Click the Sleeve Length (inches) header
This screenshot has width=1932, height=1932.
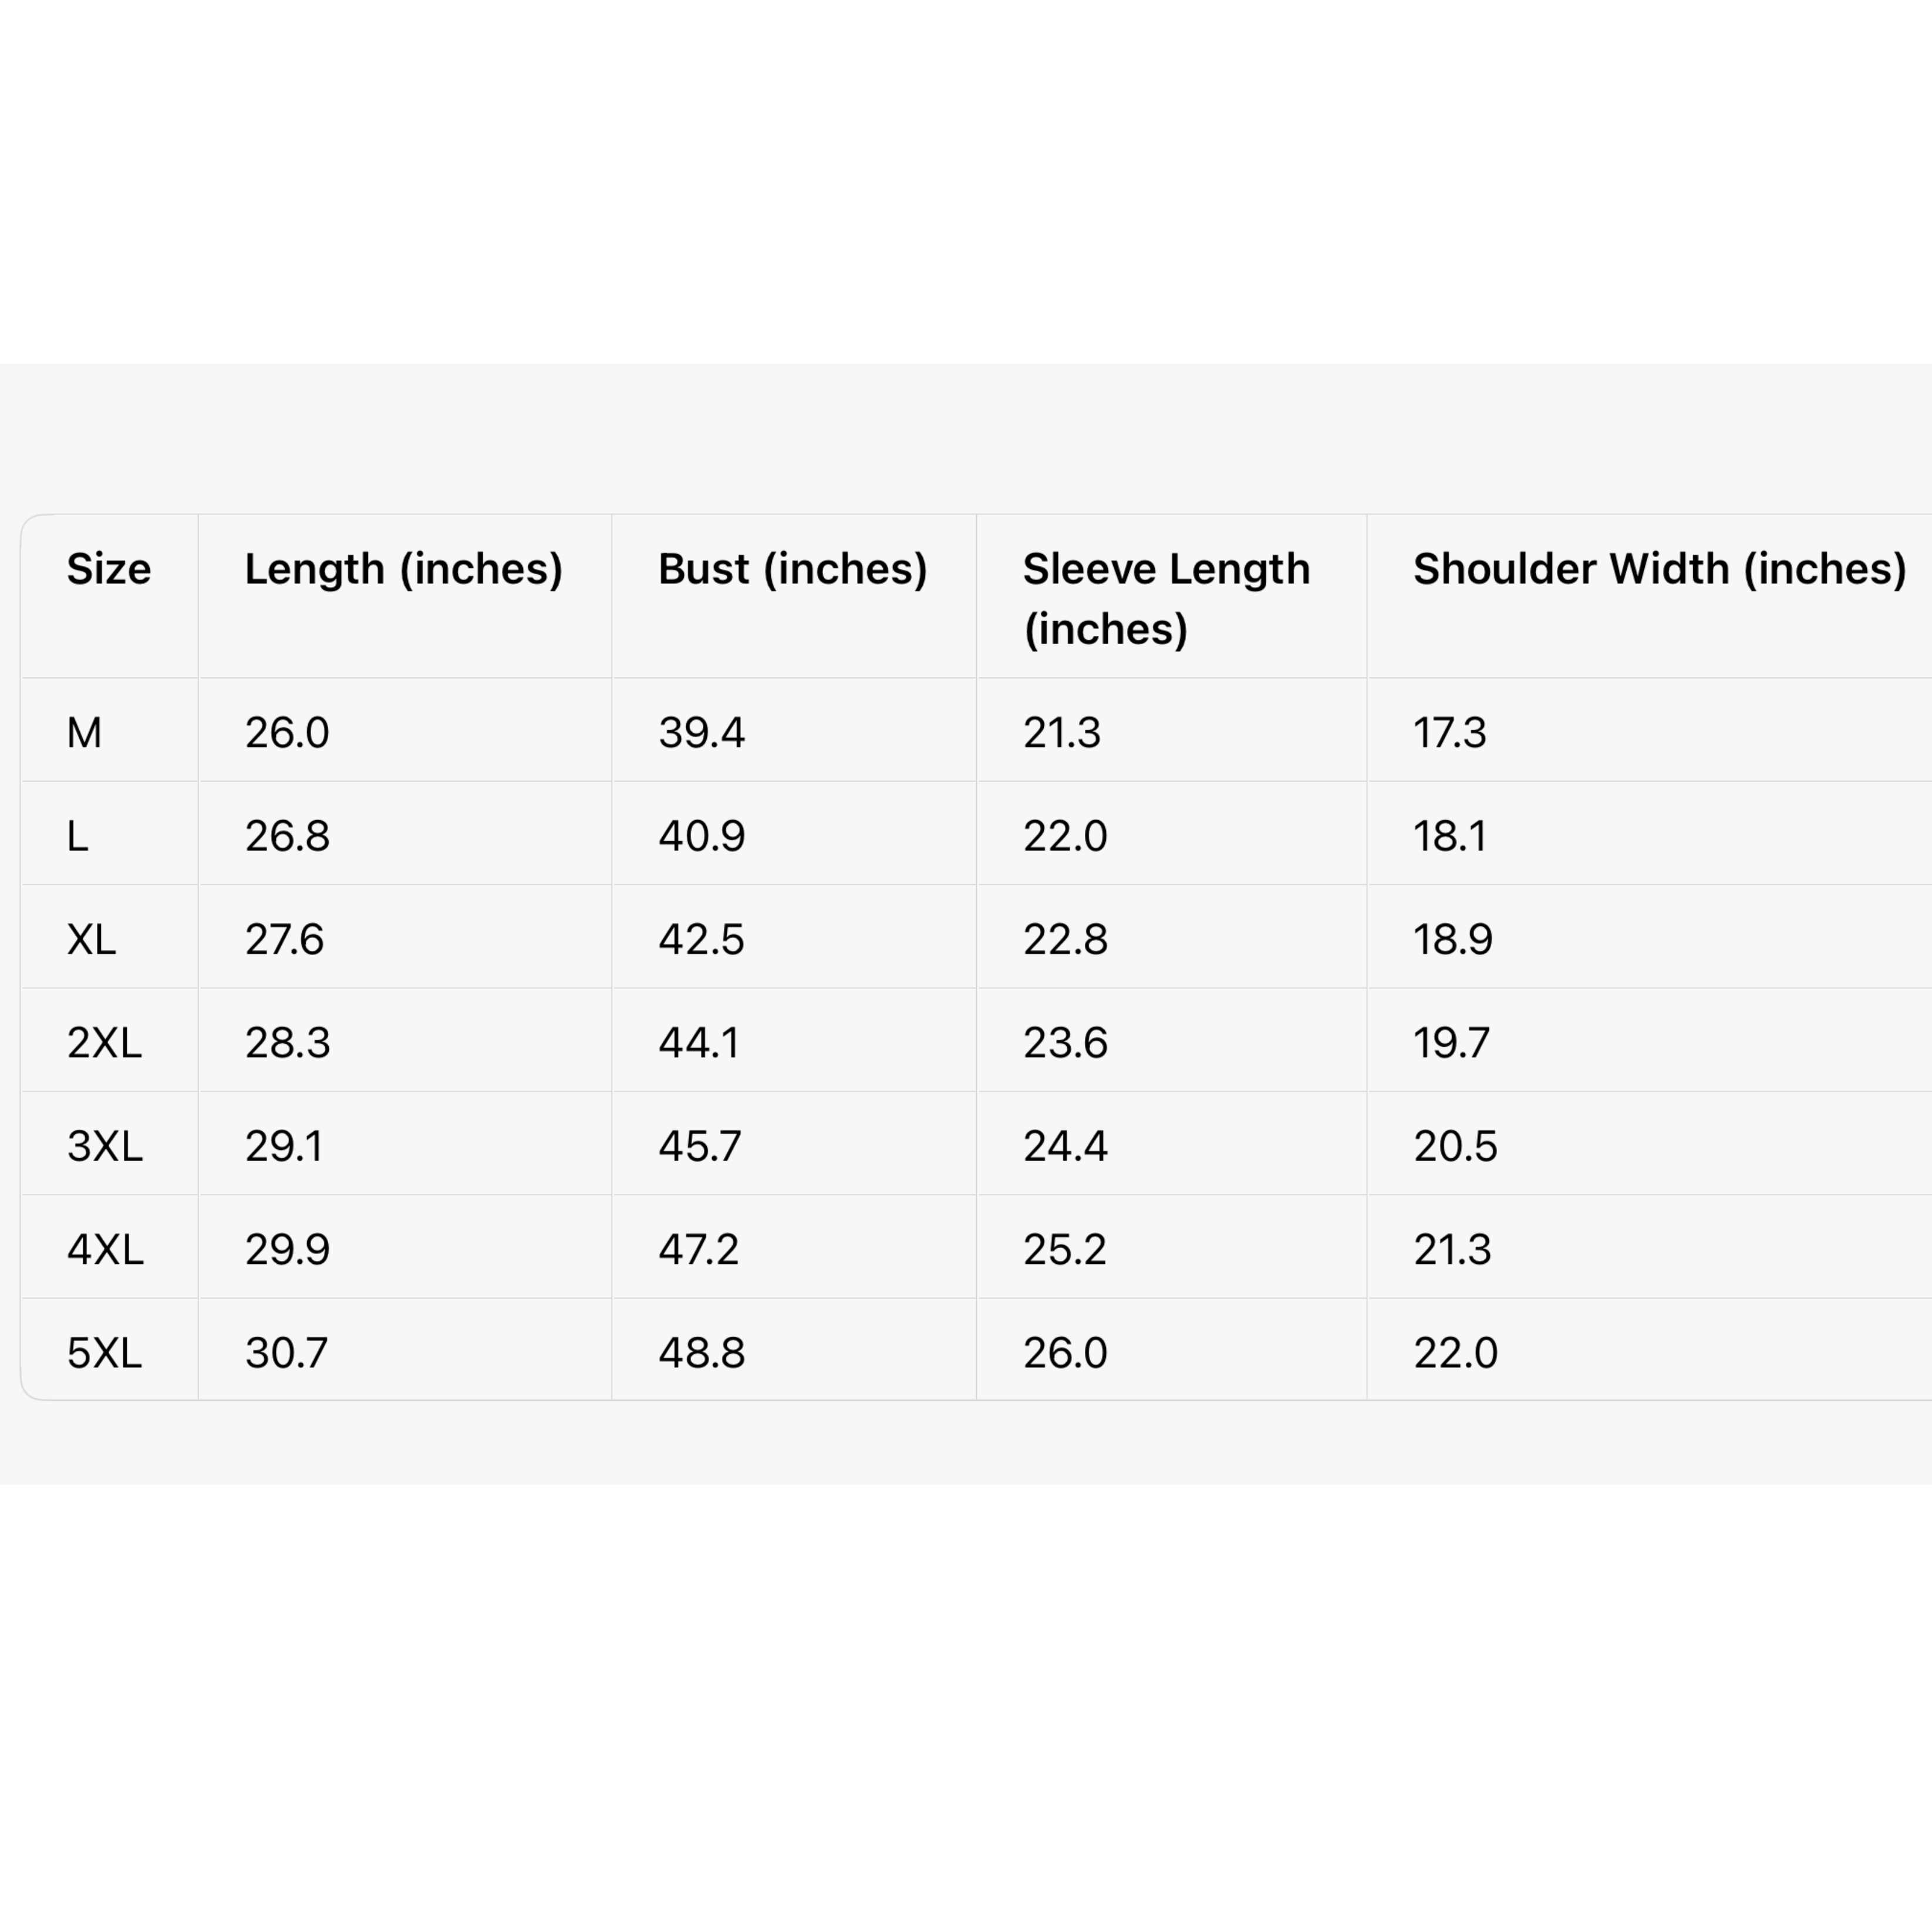tap(1166, 598)
